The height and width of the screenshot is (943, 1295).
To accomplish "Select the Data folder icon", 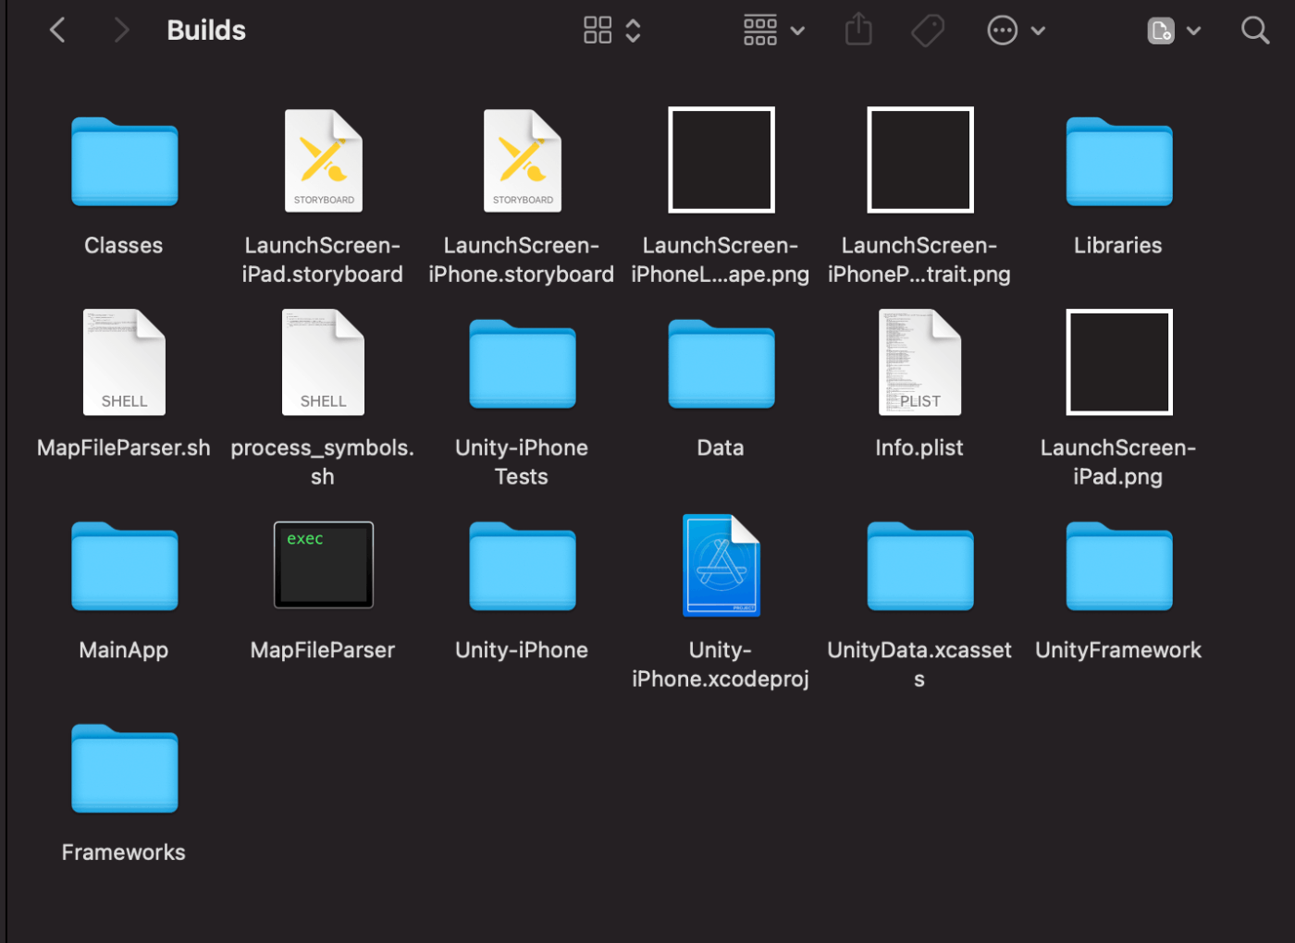I will (721, 363).
